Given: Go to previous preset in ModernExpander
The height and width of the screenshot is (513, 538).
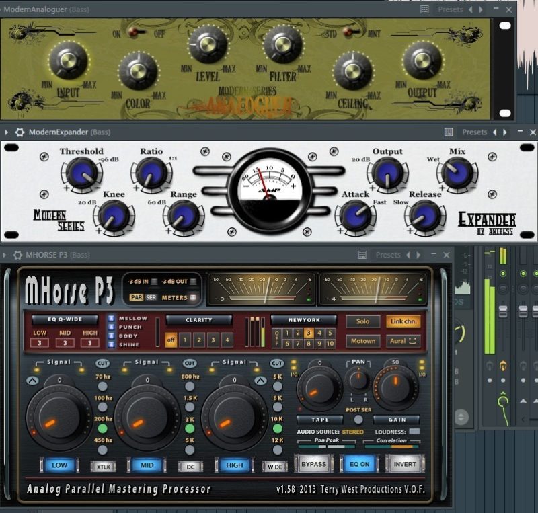Looking at the screenshot, I should point(495,132).
